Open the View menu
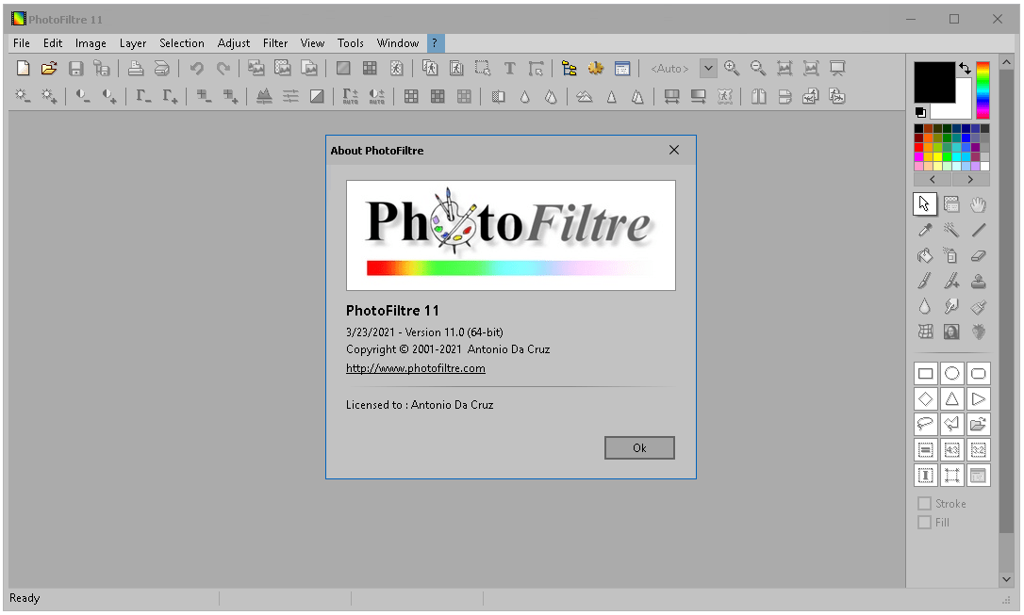Screen dimensions: 1024x615 coord(312,43)
